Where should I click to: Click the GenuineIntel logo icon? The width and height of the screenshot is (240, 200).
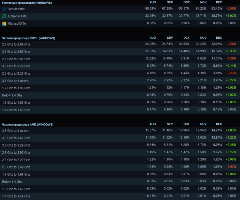coord(4,9)
